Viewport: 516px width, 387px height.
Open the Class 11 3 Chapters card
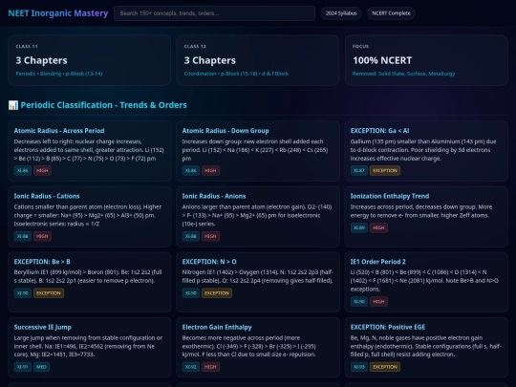(x=89, y=60)
